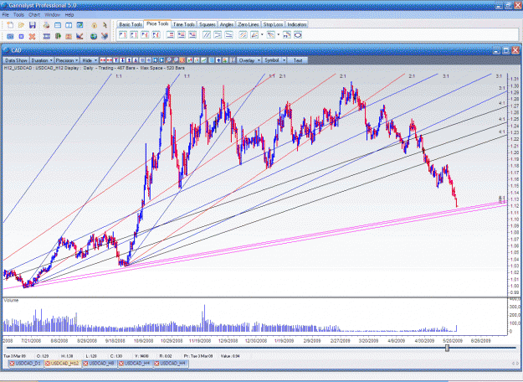Switch to the Indicators tab
The width and height of the screenshot is (523, 382).
click(x=296, y=24)
